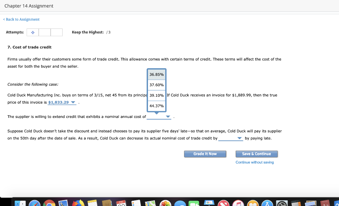The width and height of the screenshot is (339, 206).
Task: Select 36.85% from the answer list
Action: click(156, 74)
